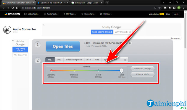187x110 pixels.
Task: Switch to Online Audio Converter browser tab
Action: click(18, 3)
